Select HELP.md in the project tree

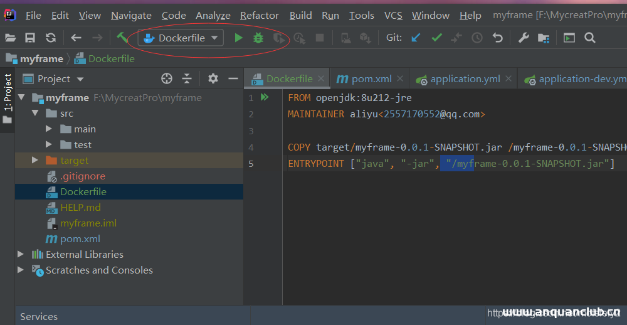click(80, 208)
